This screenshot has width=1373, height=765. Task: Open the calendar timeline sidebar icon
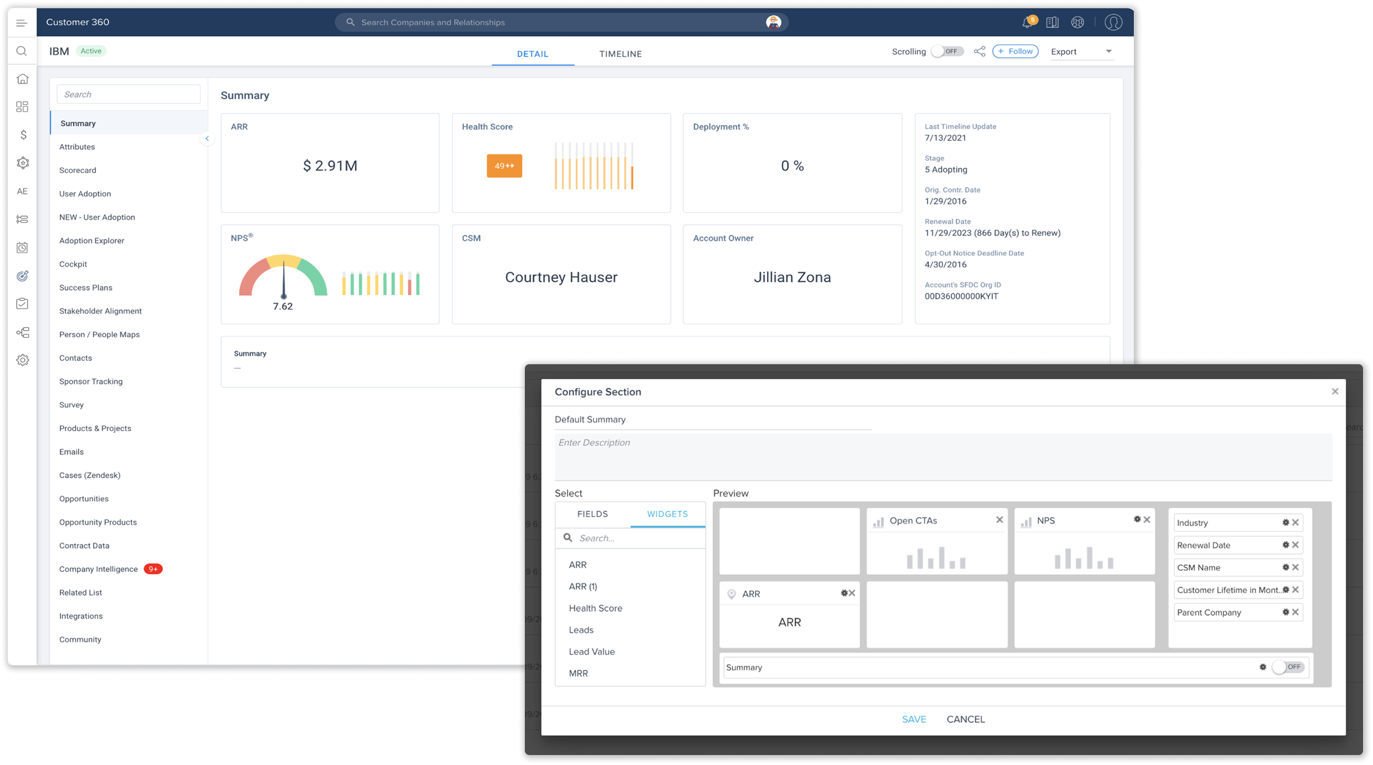(22, 247)
